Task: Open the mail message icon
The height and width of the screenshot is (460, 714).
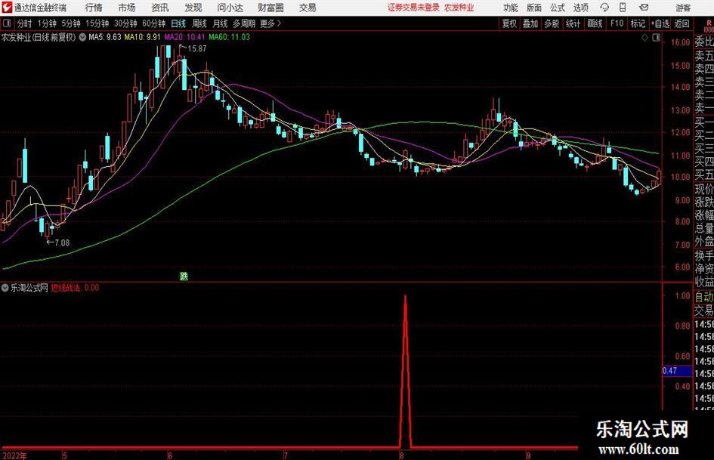Action: point(644,8)
